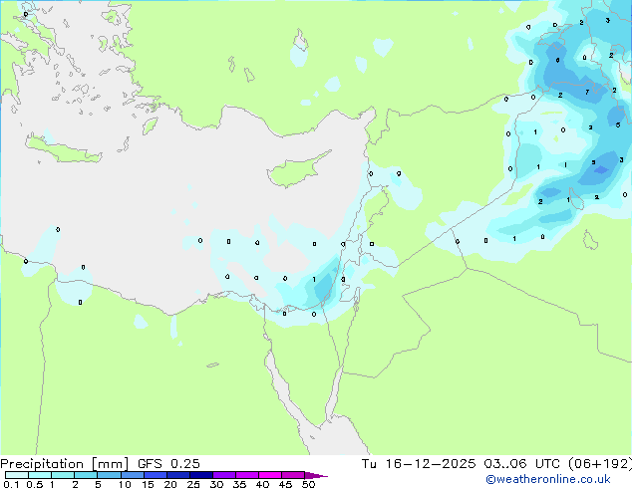Click the legend tick label '45'
Viewport: 632px width, 488px height.
(x=285, y=484)
